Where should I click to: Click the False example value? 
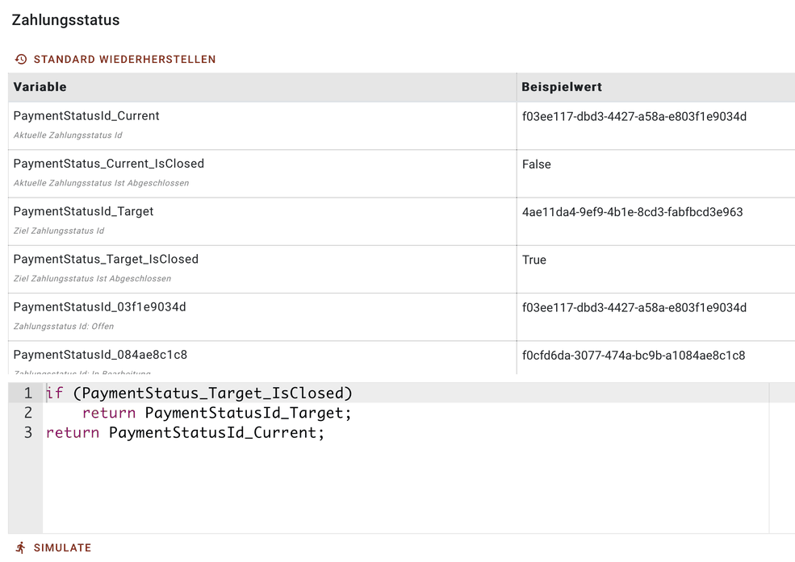537,164
